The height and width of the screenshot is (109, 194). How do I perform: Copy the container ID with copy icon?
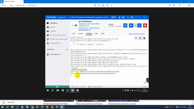click(88, 26)
